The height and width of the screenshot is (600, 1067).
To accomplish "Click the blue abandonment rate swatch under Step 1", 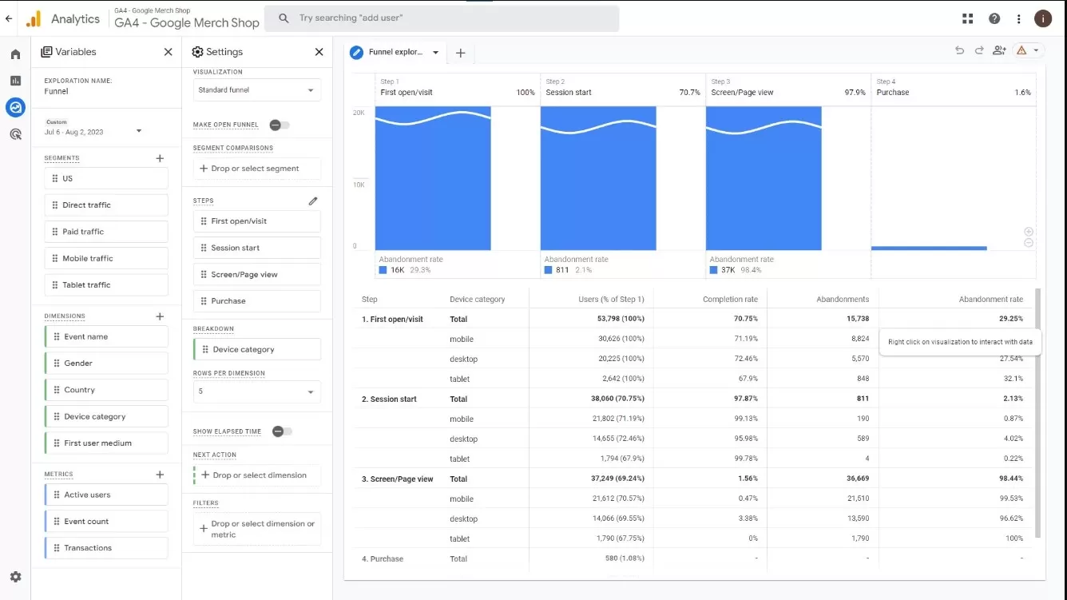I will click(x=383, y=270).
